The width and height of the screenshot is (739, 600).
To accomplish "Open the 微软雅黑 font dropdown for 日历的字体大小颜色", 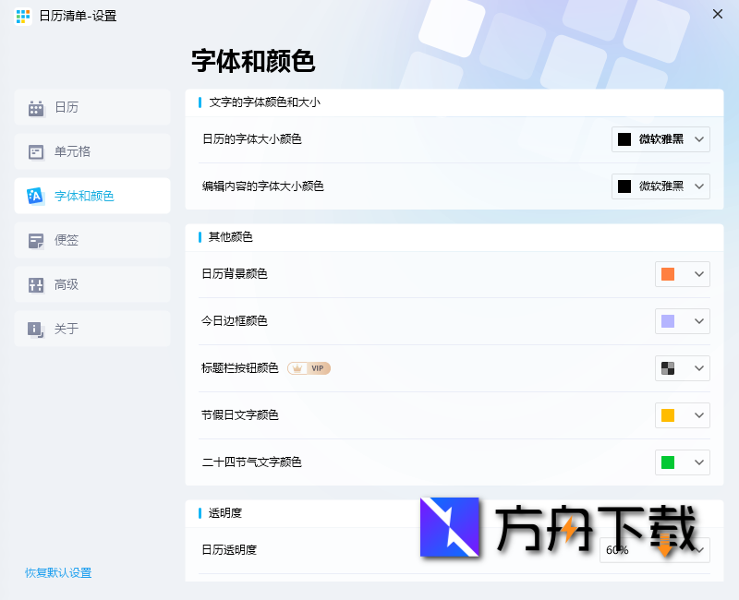I will point(660,139).
